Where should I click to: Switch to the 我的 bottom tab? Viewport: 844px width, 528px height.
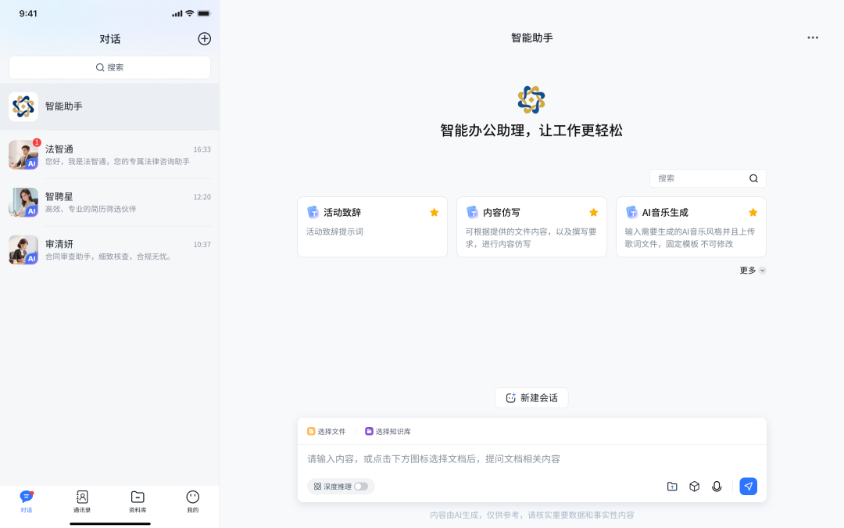pyautogui.click(x=193, y=501)
